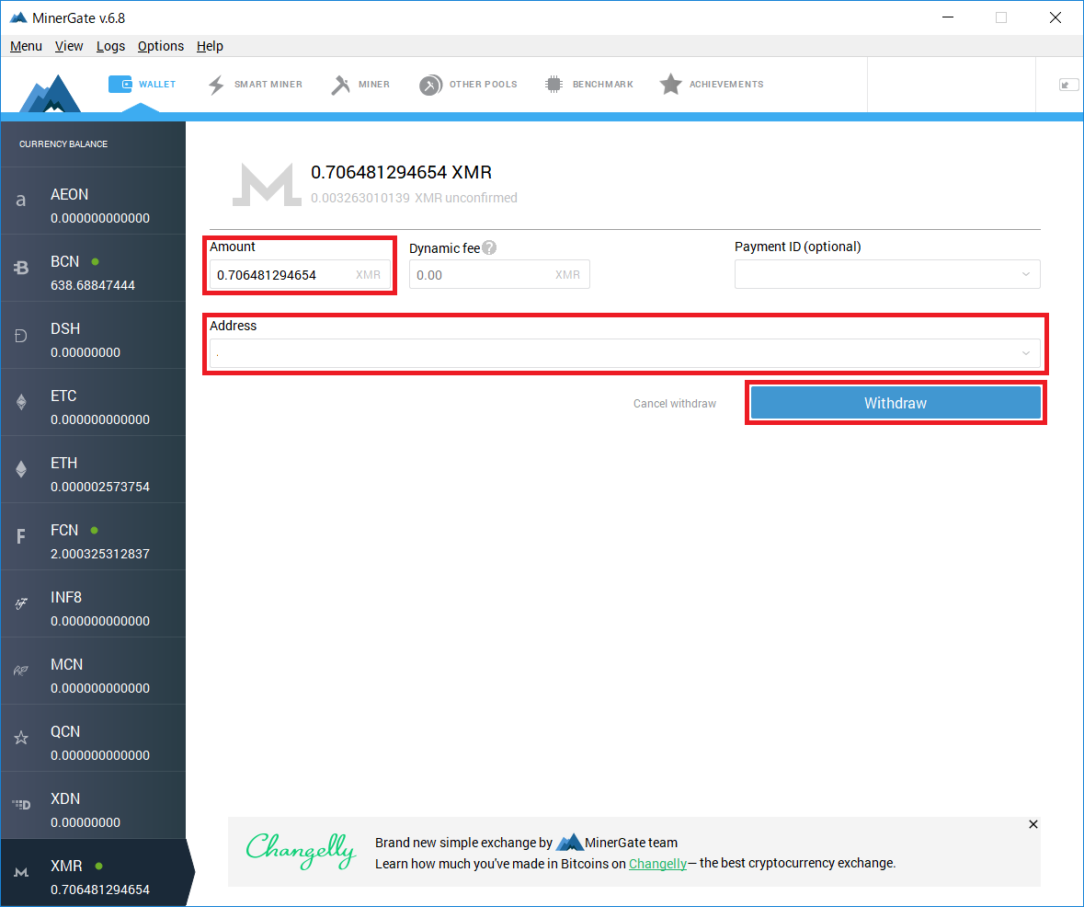This screenshot has height=907, width=1084.
Task: Follow the Changelly hyperlink
Action: point(657,864)
